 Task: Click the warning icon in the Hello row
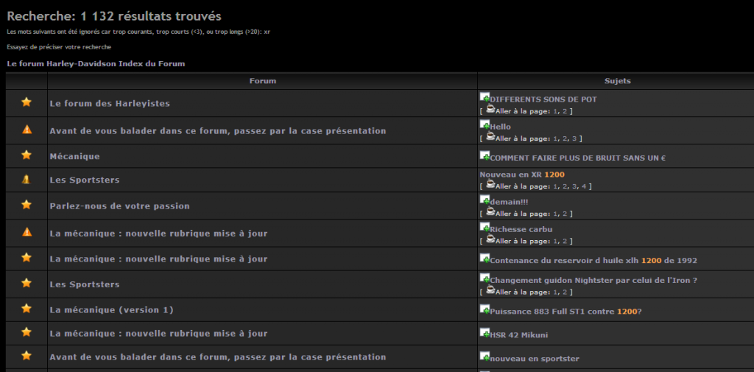(27, 130)
